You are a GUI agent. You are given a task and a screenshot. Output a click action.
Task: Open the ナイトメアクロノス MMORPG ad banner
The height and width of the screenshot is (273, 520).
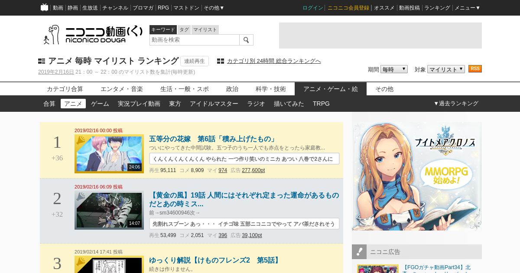coord(417,176)
